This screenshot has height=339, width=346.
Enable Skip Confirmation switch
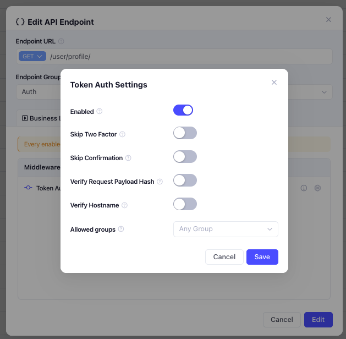[x=185, y=157]
